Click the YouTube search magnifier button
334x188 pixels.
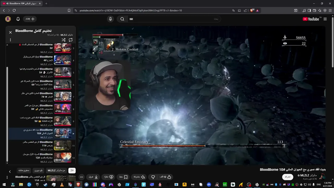click(122, 19)
